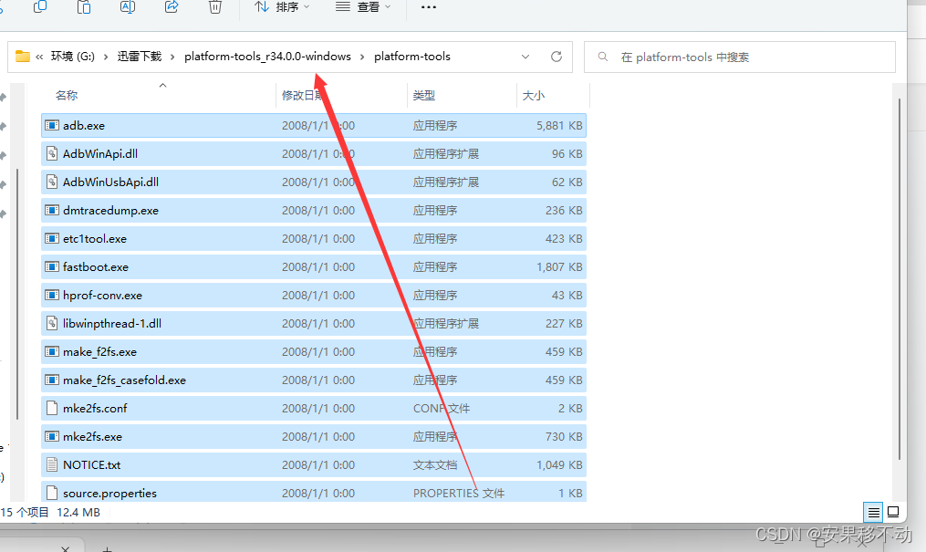Click the Delete (trash) icon in the toolbar

(x=215, y=7)
